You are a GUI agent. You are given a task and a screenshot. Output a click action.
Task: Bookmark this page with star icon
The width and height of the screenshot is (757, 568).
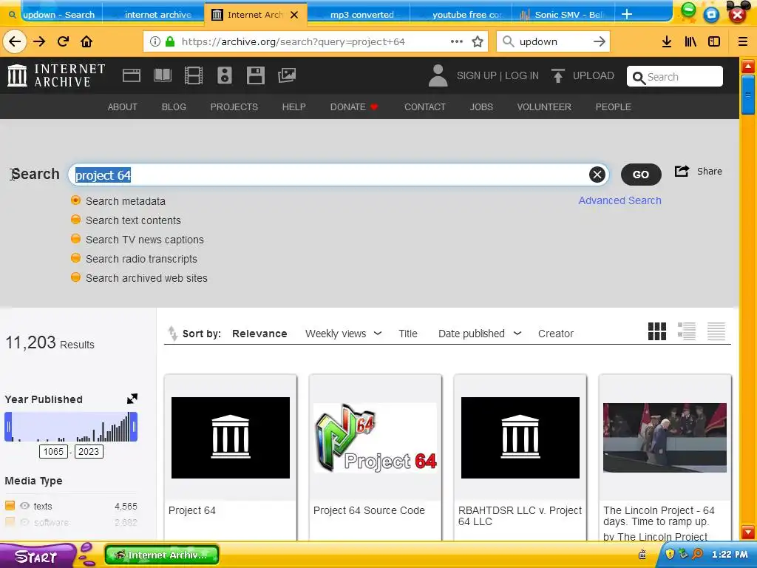click(x=478, y=41)
